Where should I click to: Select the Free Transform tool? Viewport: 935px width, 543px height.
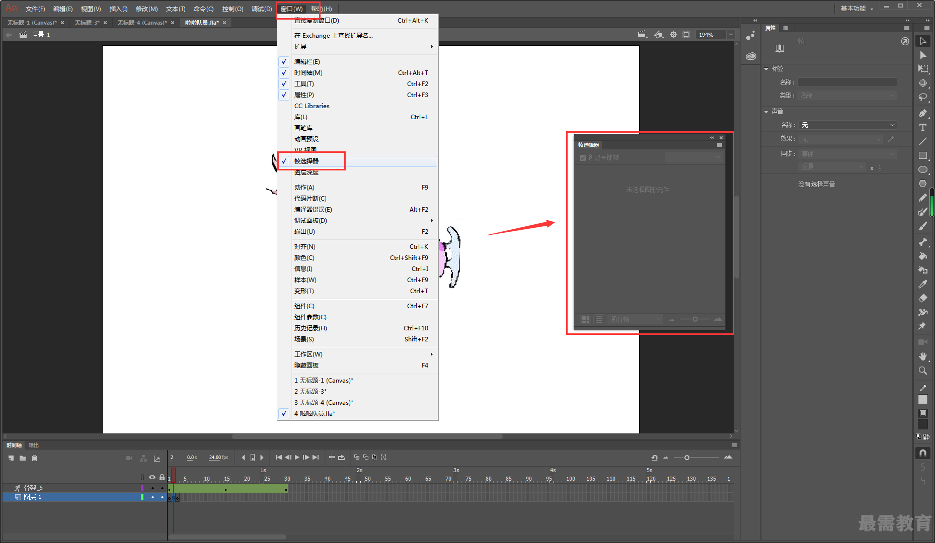tap(923, 69)
